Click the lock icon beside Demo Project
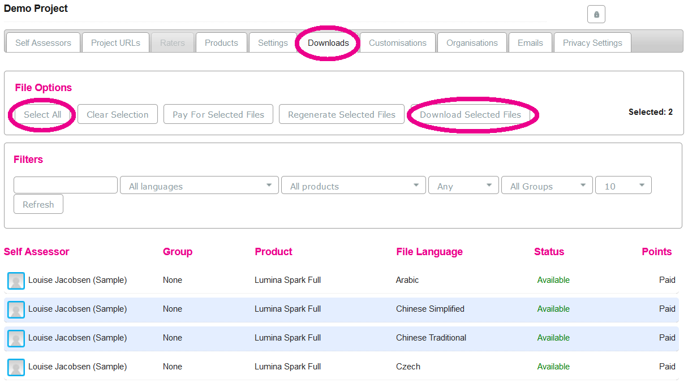This screenshot has height=383, width=688. pyautogui.click(x=596, y=14)
